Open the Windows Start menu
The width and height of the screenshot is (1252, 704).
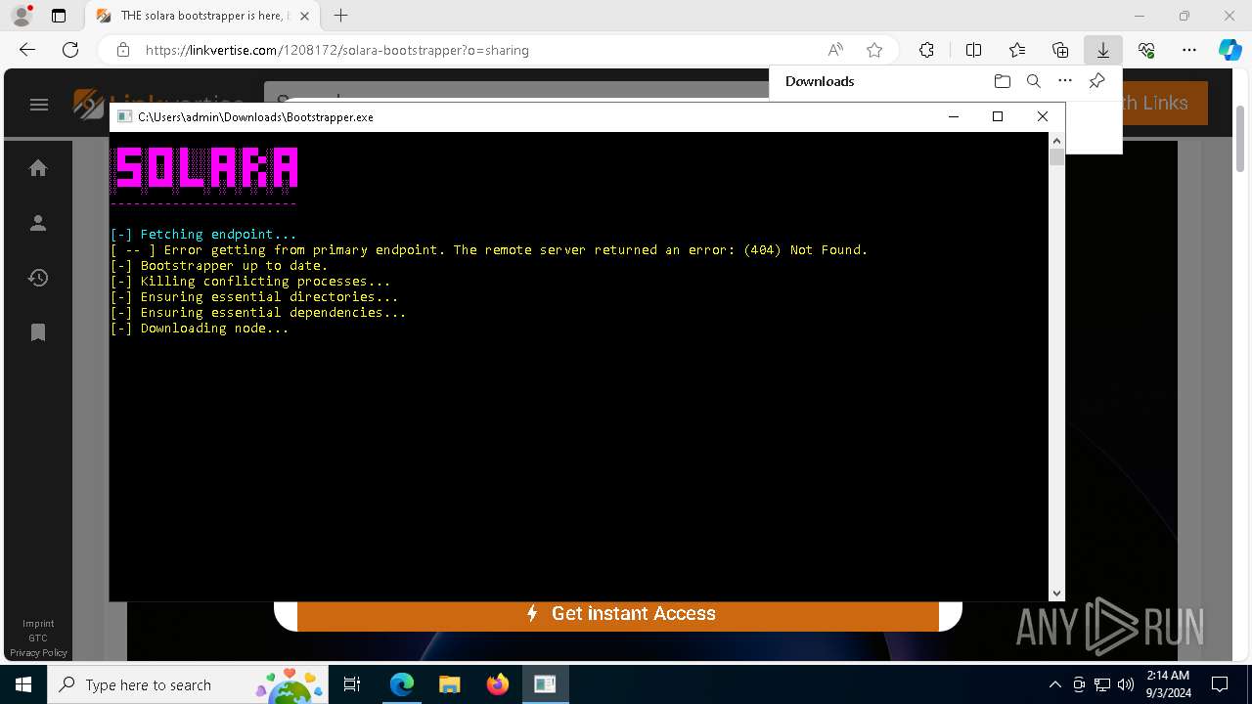[x=23, y=684]
